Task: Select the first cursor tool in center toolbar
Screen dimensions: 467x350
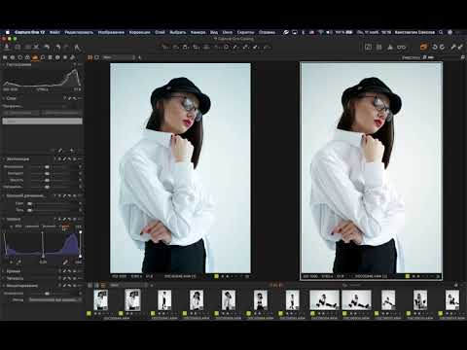Action: (165, 48)
